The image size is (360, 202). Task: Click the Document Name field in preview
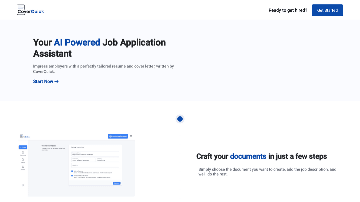point(95,154)
